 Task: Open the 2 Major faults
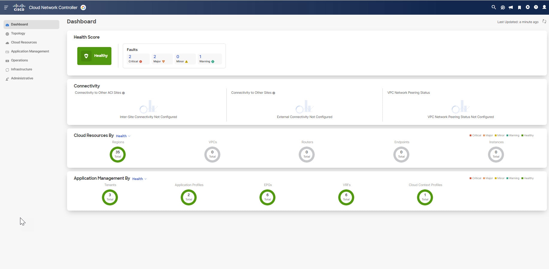coord(162,59)
